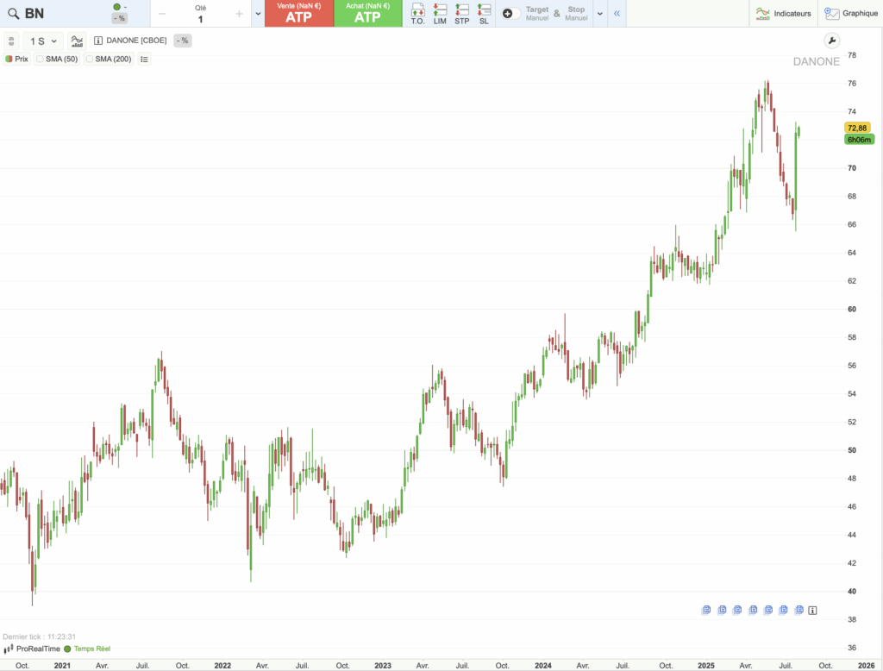Select the STP stop order icon

[x=462, y=11]
